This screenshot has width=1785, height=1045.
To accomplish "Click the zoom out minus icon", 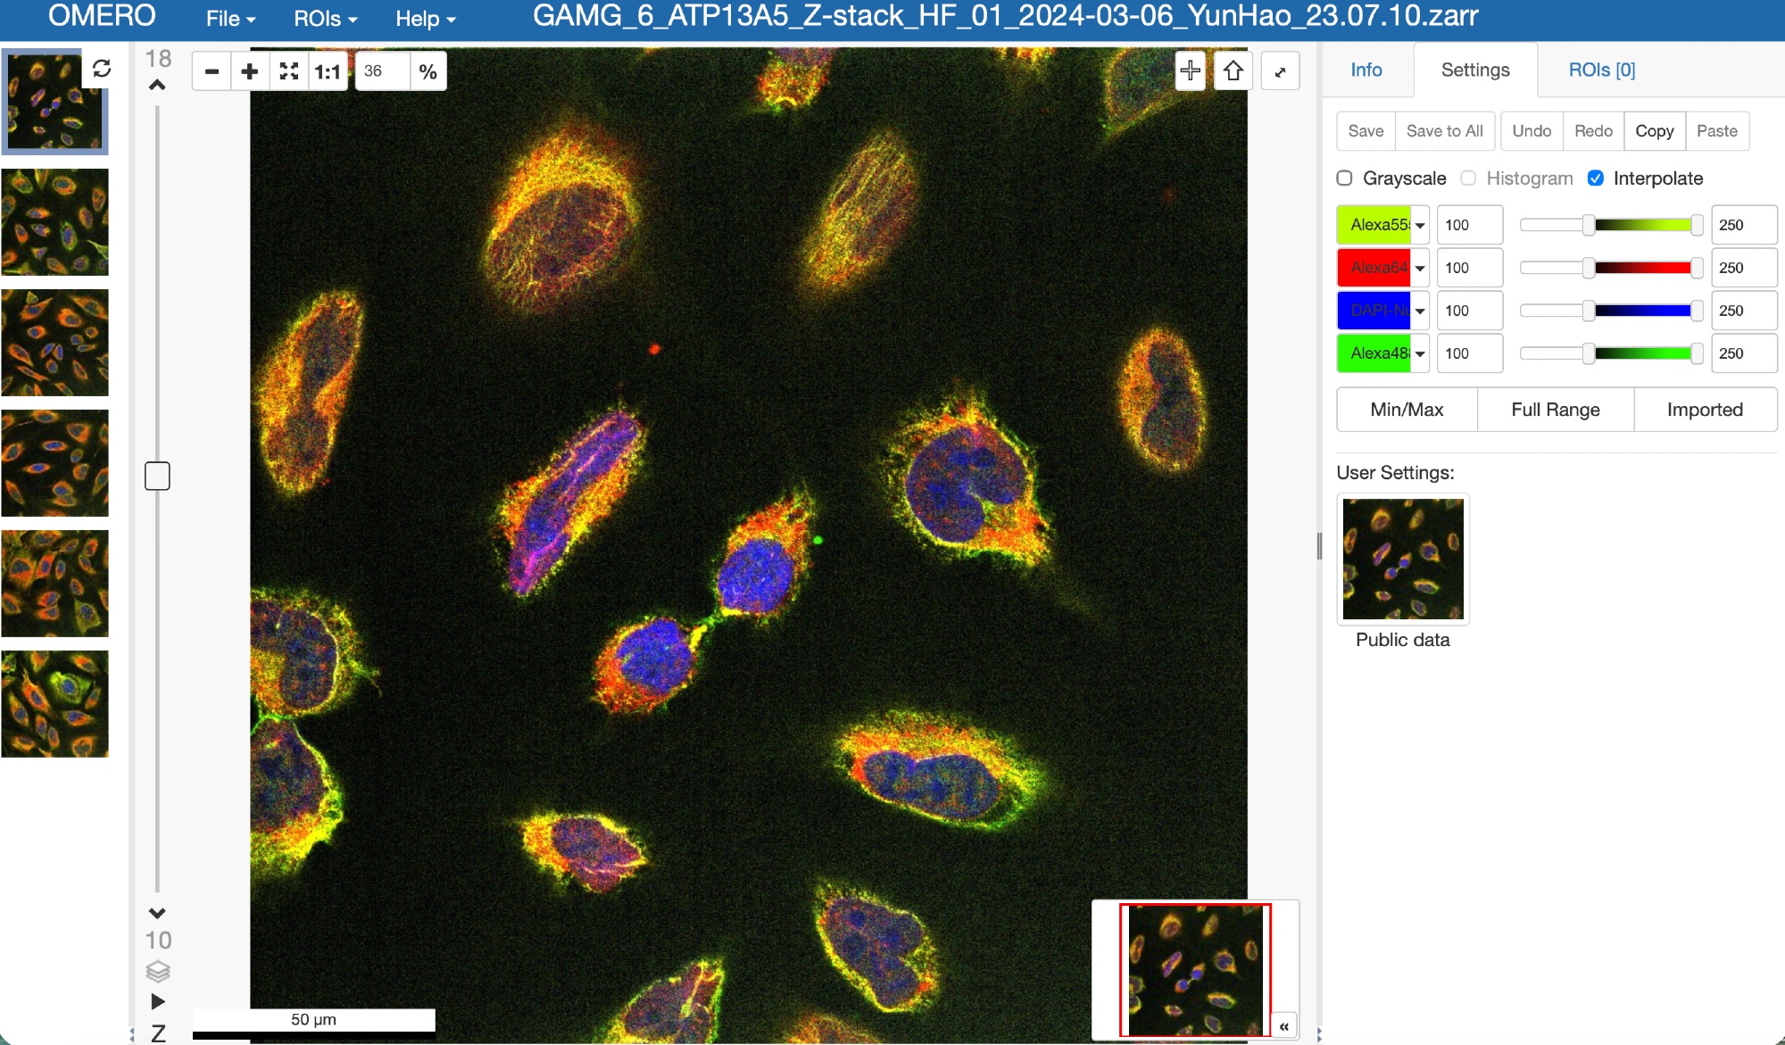I will click(212, 71).
